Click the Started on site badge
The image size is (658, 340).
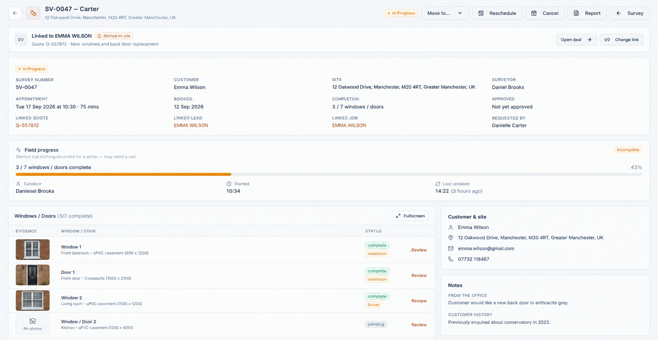pyautogui.click(x=114, y=36)
